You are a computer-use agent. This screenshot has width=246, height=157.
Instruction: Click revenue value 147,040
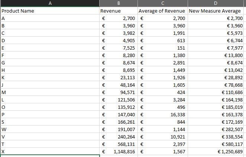119,114
